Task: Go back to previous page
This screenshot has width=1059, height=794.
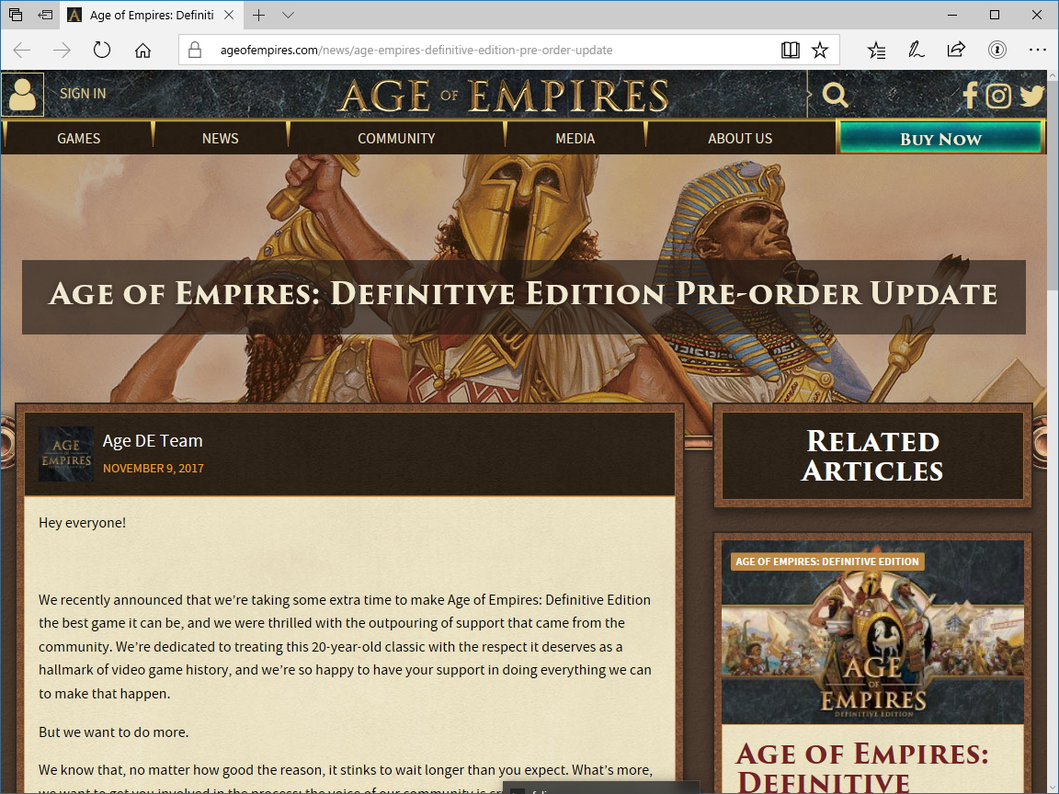Action: coord(22,50)
